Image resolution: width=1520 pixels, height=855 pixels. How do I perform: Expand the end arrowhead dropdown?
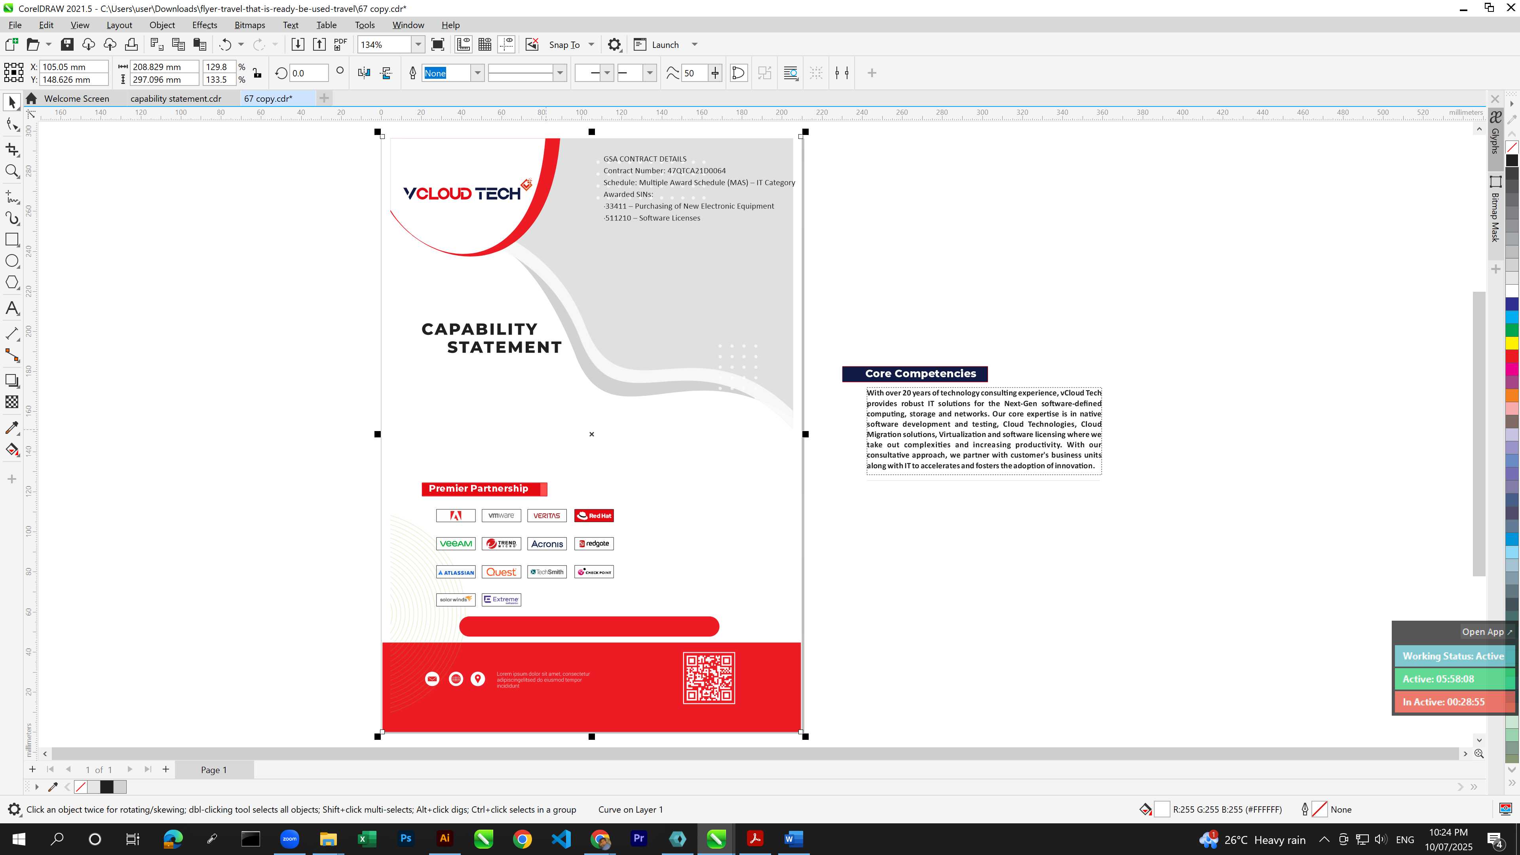pos(650,73)
